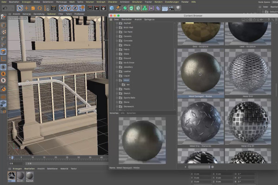Open the purple Deformer capsule icon

(158, 8)
